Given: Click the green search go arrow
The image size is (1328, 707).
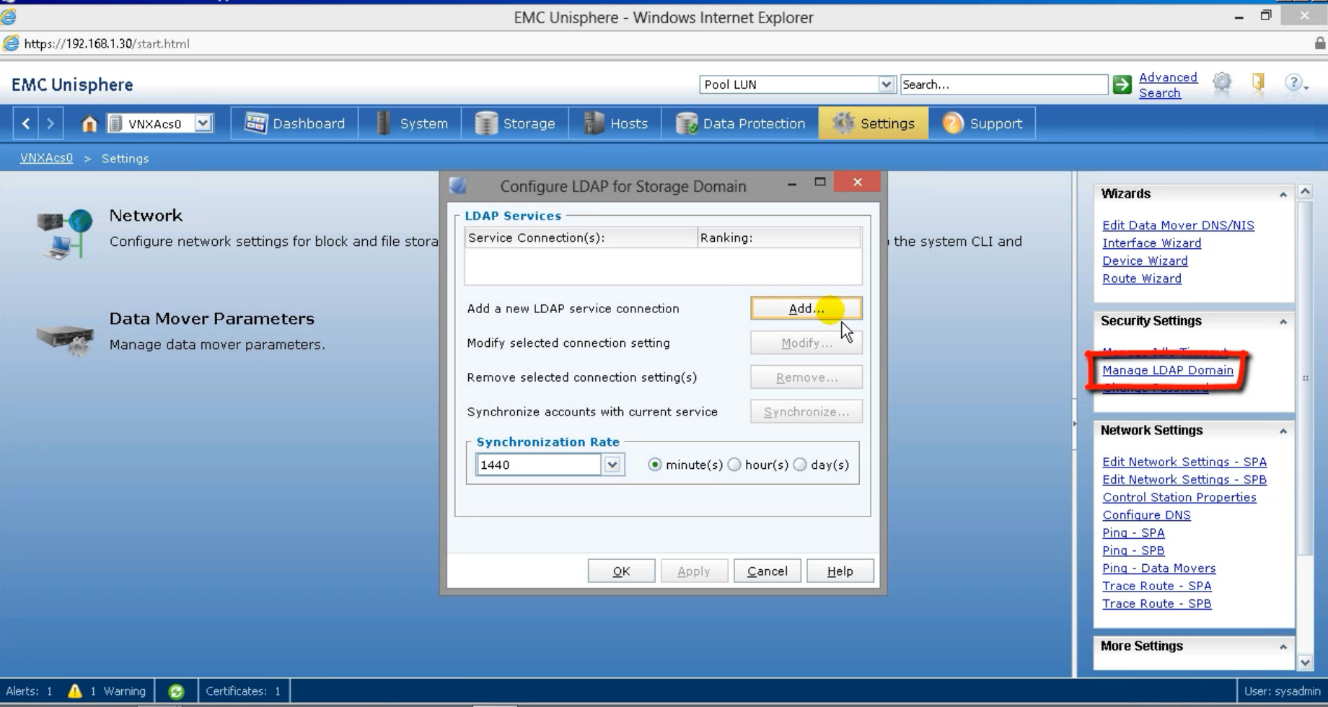Looking at the screenshot, I should 1122,84.
